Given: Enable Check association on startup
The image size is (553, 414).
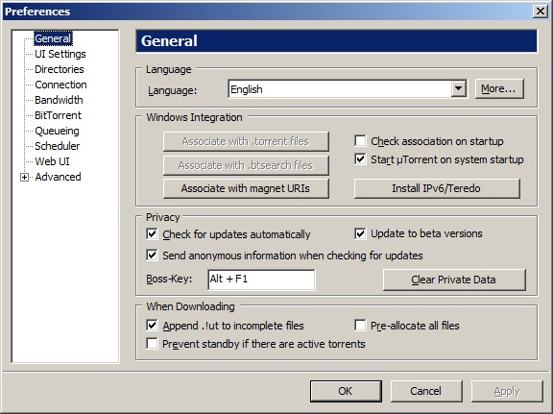Looking at the screenshot, I should [x=360, y=141].
